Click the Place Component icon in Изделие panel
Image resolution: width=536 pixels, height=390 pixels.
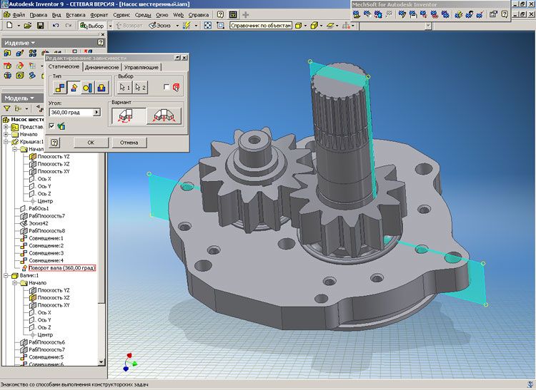(x=7, y=53)
